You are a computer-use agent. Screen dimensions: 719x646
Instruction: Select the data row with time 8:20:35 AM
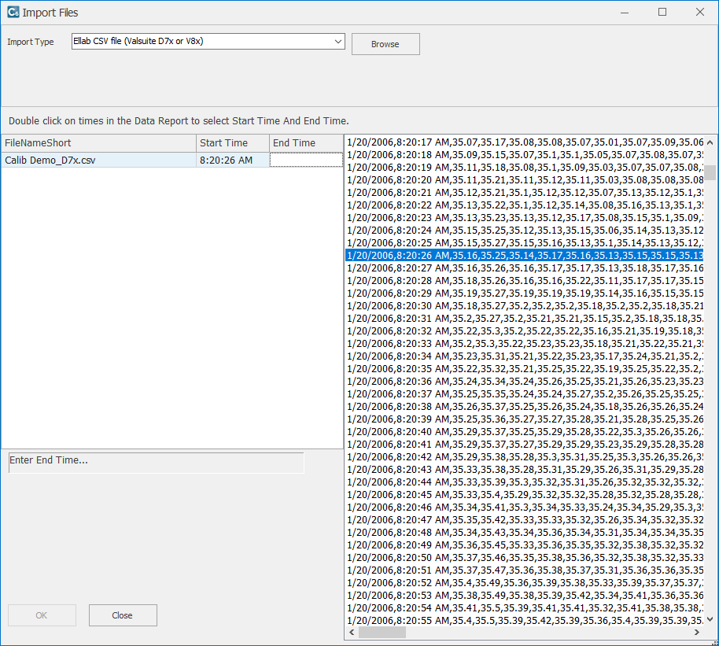coord(525,369)
